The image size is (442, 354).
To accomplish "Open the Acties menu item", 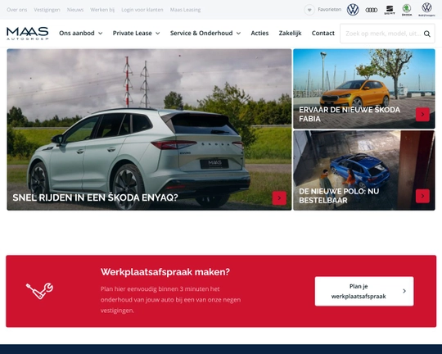I will coord(259,33).
